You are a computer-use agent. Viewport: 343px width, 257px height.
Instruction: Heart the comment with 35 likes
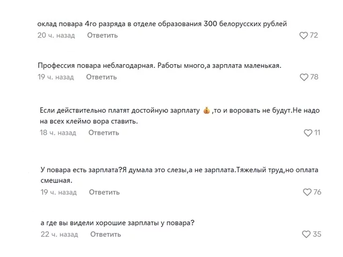click(x=306, y=234)
